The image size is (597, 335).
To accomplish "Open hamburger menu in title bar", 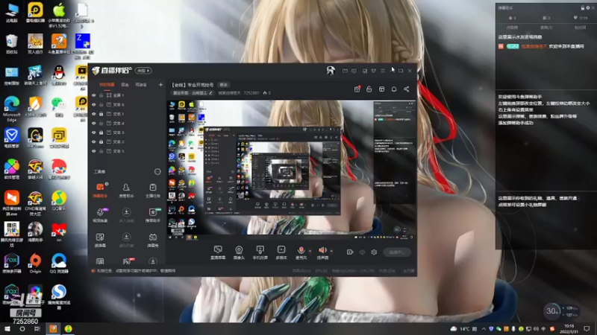I will coord(383,71).
